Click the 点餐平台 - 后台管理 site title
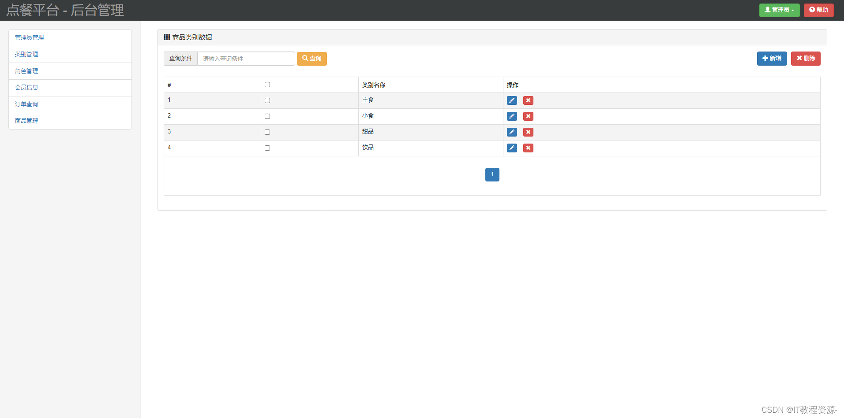The image size is (844, 418). [65, 10]
